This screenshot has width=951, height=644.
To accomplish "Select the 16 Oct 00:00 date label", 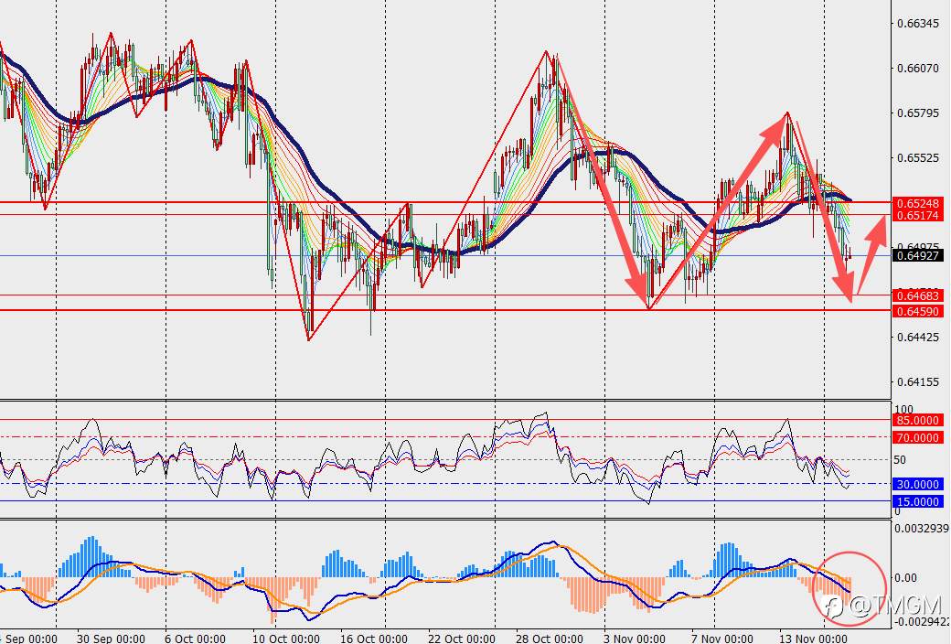I will (374, 639).
